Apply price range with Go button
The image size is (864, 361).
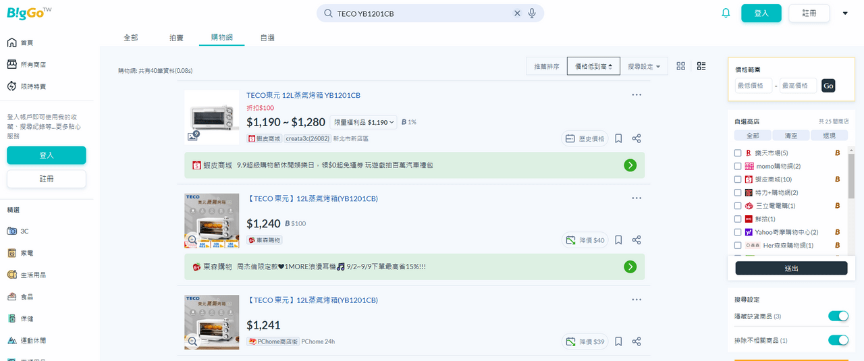[828, 86]
